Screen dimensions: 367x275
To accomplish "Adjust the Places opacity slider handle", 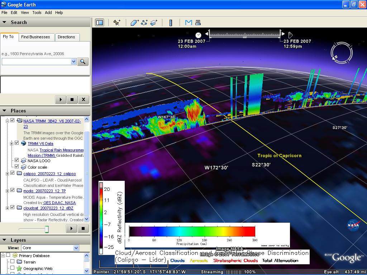I will click(47, 230).
